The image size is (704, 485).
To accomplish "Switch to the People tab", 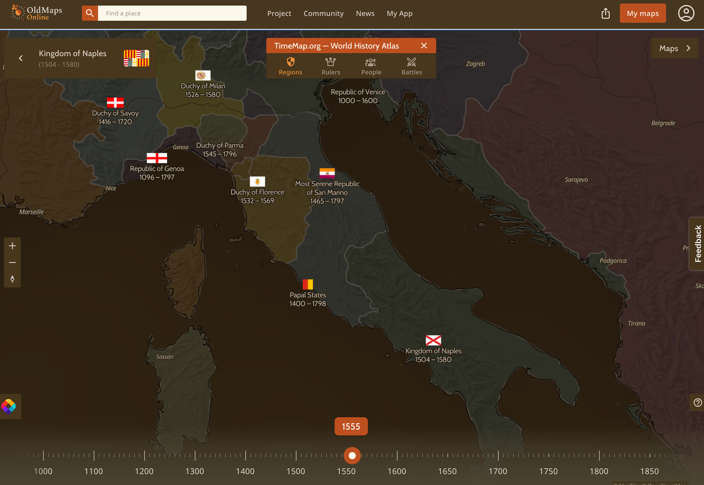I will tap(371, 66).
